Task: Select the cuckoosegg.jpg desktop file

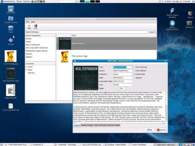Action: click(11, 56)
